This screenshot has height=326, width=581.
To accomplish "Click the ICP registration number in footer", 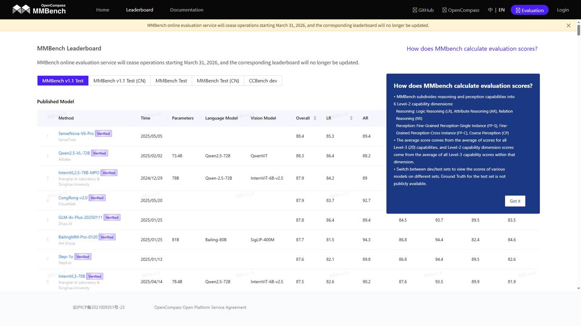I will point(98,308).
